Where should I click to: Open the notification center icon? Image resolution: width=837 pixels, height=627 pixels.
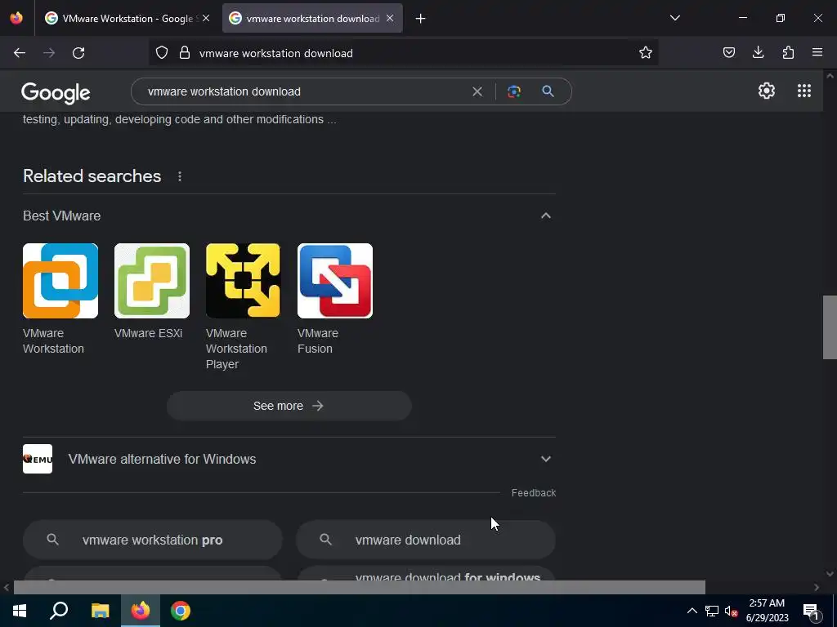coord(811,611)
